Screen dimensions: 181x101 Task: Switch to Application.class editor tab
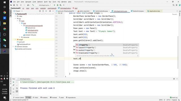point(155,11)
